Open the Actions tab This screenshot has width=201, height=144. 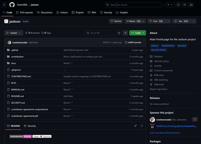[x=62, y=13]
